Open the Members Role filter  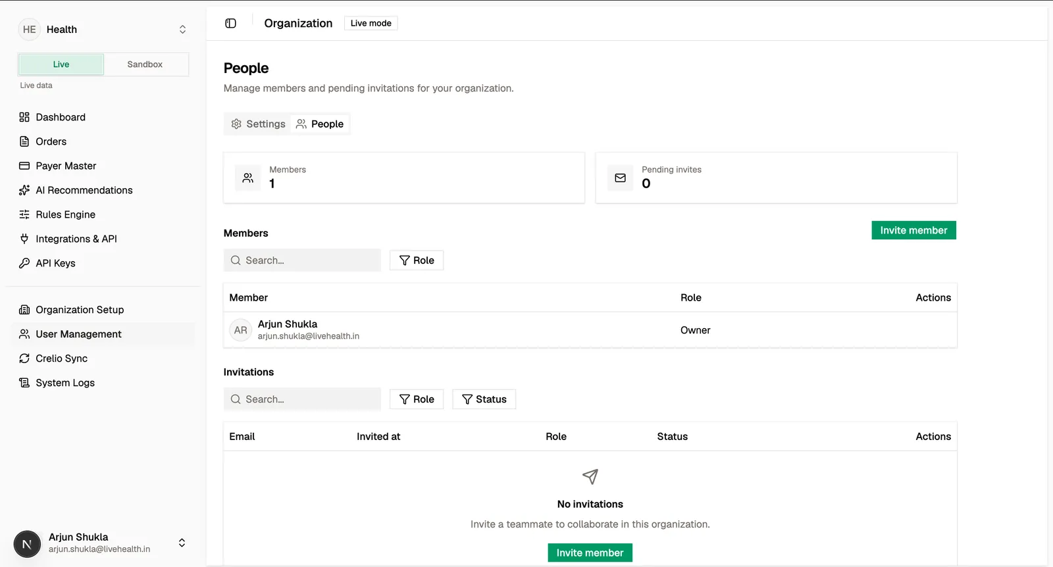coord(417,260)
